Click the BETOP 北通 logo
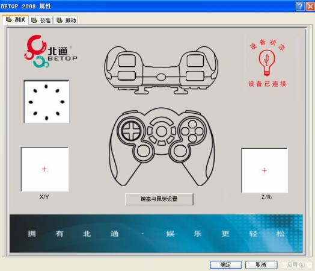Viewport: 315px width, 271px height. click(50, 52)
